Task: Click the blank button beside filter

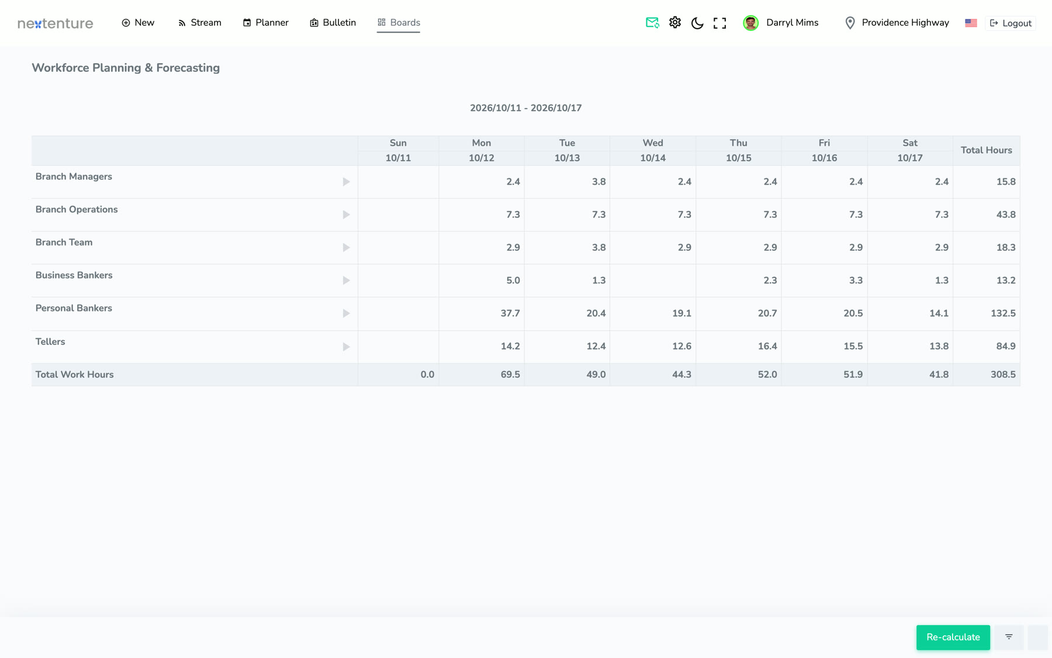Action: (x=1037, y=637)
